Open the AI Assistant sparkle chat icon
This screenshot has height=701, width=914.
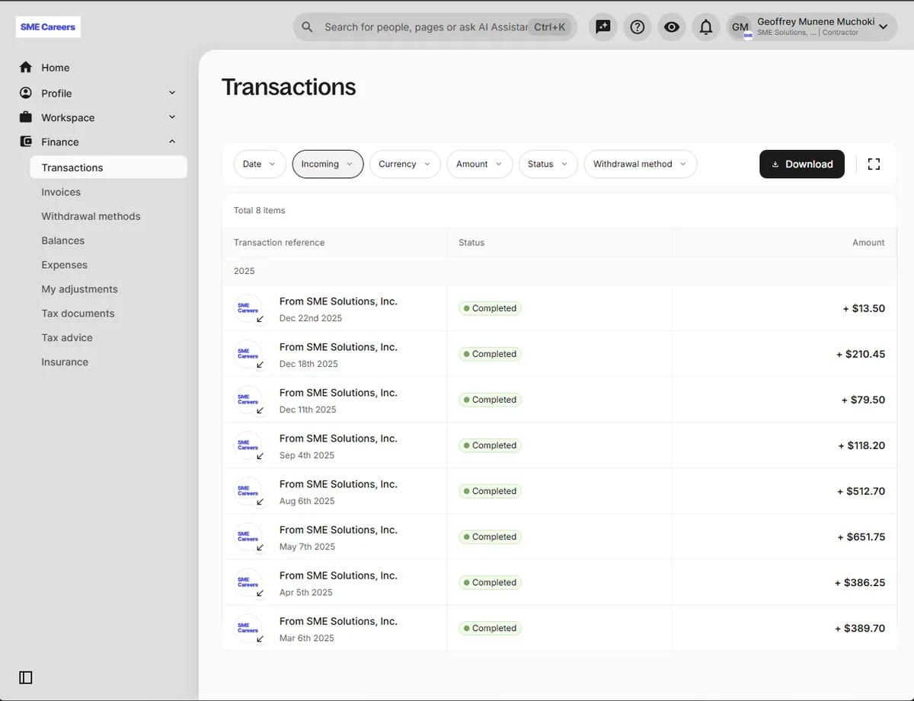click(x=603, y=27)
